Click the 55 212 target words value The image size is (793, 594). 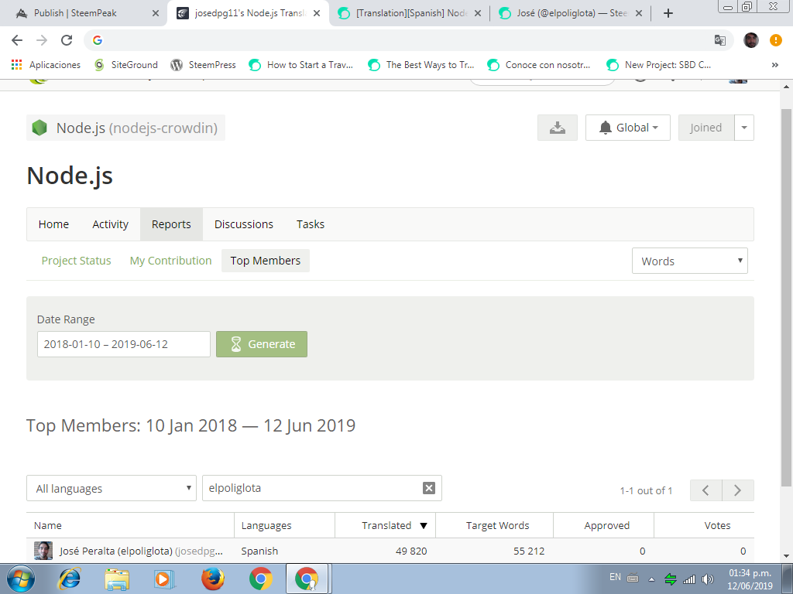click(x=529, y=551)
